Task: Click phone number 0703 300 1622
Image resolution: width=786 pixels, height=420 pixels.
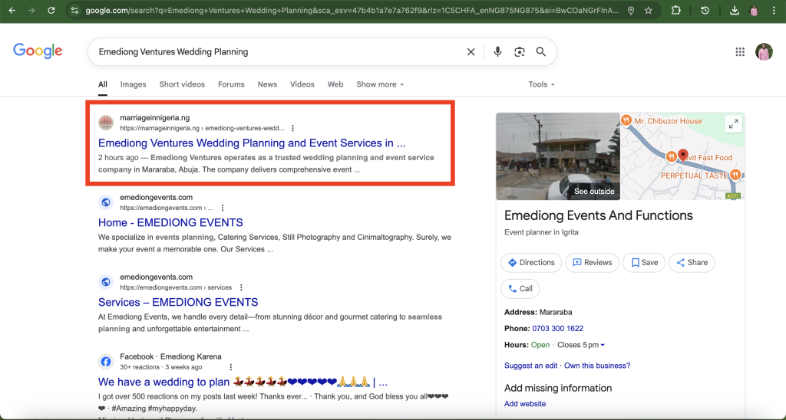Action: pyautogui.click(x=557, y=328)
